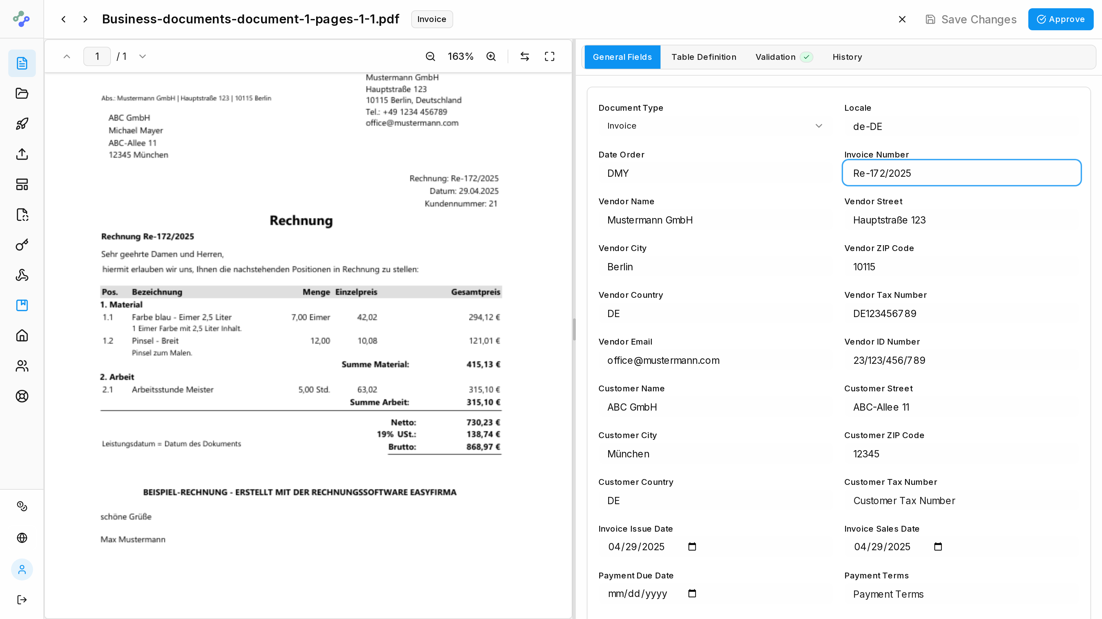Open Invoice Issue Date calendar picker
This screenshot has width=1102, height=619.
click(x=692, y=547)
